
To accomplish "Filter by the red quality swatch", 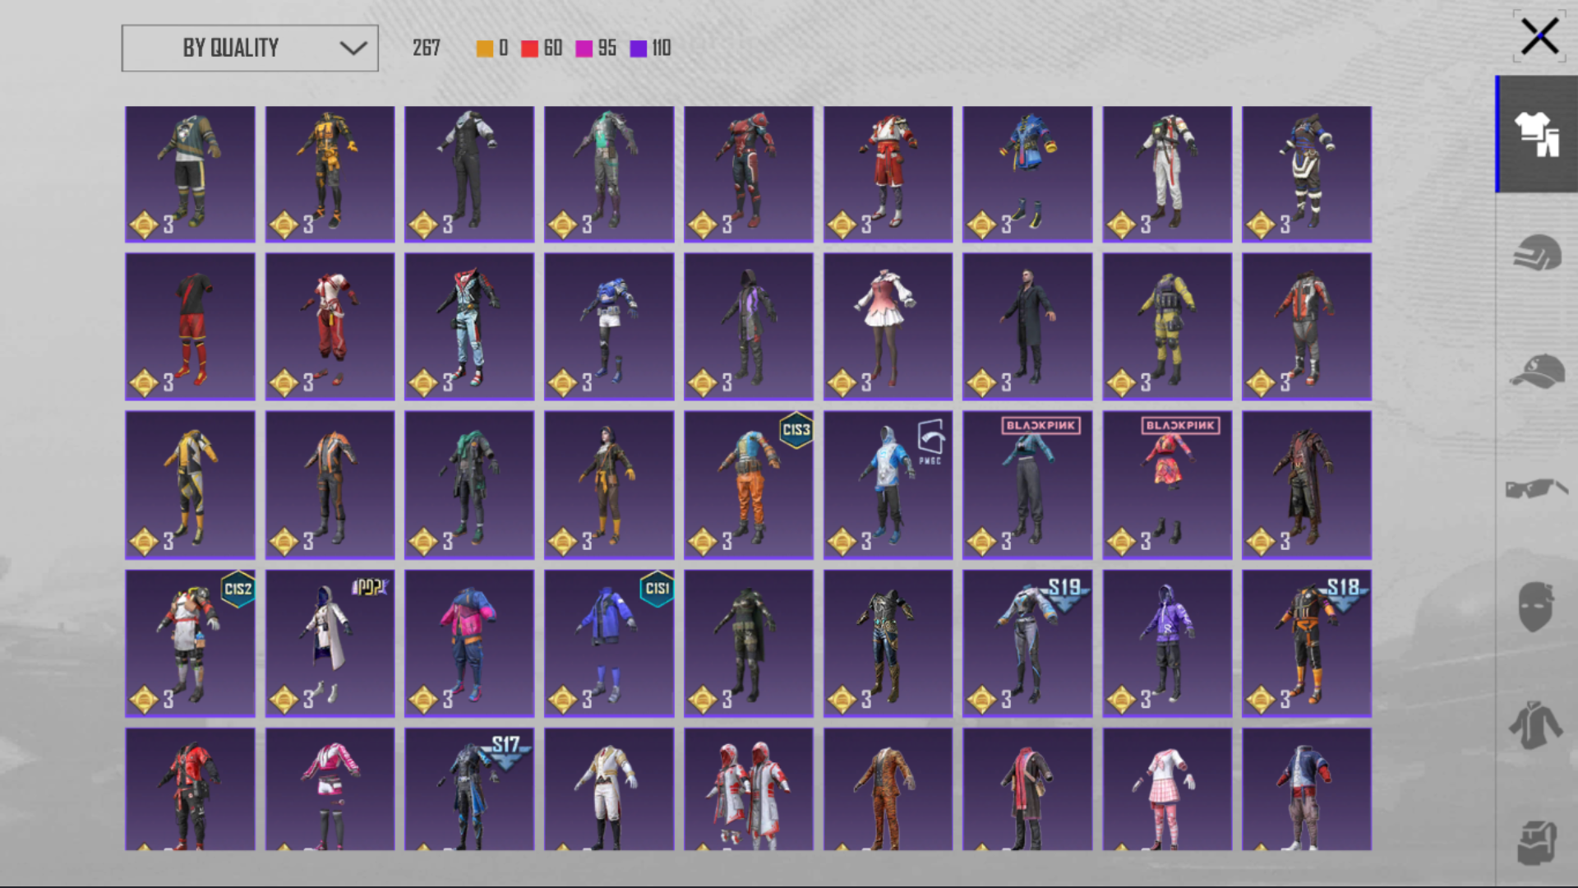I will pyautogui.click(x=529, y=49).
